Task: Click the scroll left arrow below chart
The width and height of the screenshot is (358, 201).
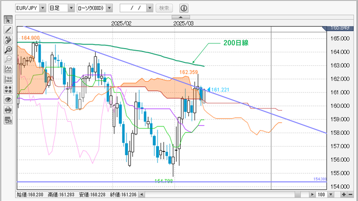Action: [141, 194]
